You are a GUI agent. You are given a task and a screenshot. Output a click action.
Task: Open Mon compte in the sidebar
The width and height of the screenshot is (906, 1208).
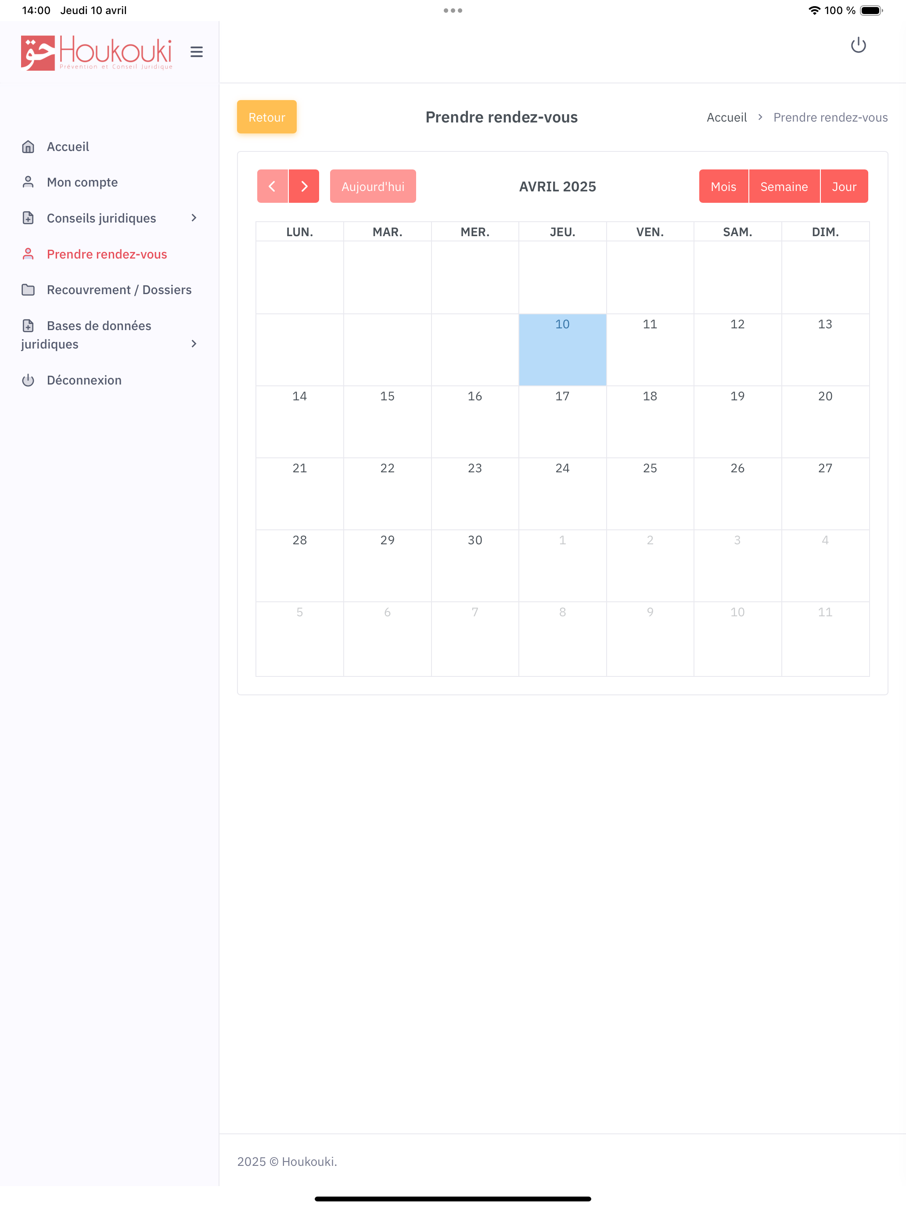[x=83, y=182]
